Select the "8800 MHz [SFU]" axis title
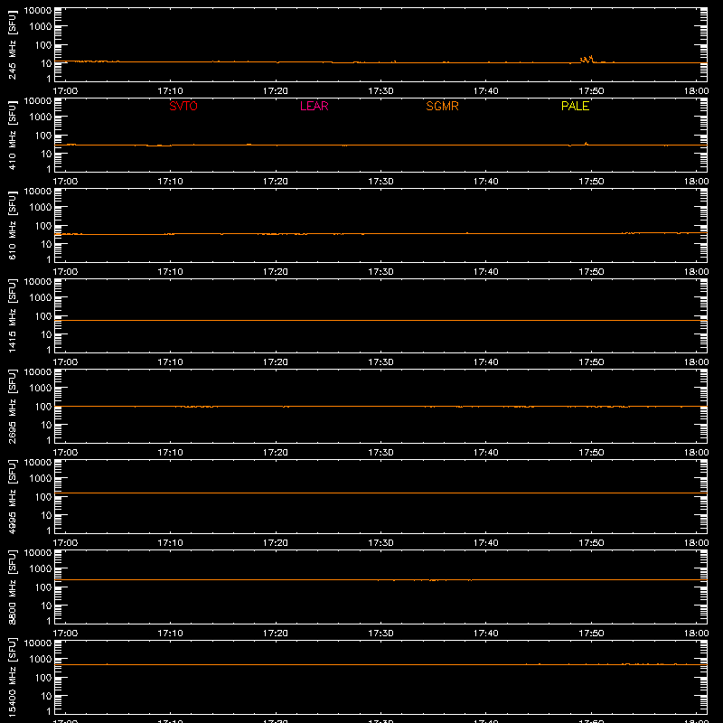Screen dimensions: 723x723 [x=13, y=587]
